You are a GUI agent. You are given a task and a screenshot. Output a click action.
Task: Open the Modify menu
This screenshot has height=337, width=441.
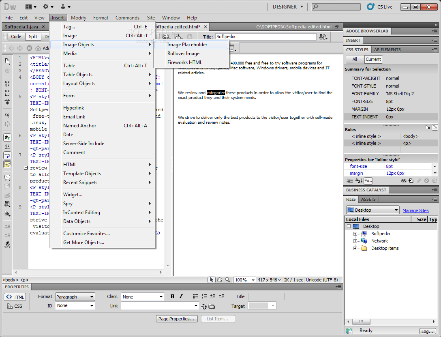(79, 18)
